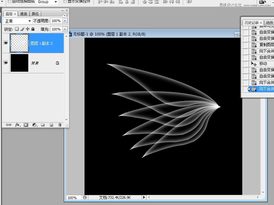
Task: Delete layer with the trash icon
Action: click(60, 125)
